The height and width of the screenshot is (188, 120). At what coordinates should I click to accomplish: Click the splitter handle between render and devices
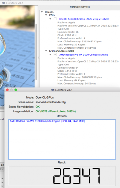click(x=38, y=58)
